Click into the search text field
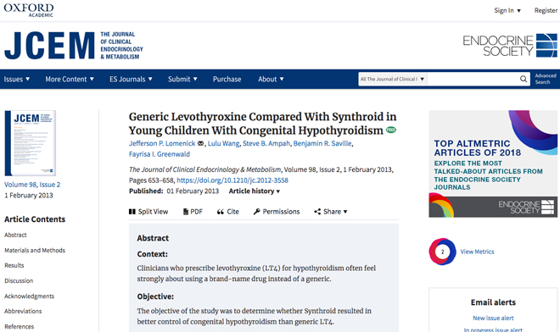The image size is (560, 332). [473, 79]
